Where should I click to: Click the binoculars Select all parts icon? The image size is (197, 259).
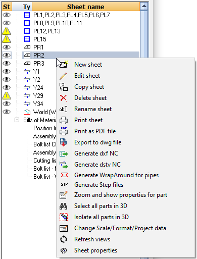click(x=64, y=206)
